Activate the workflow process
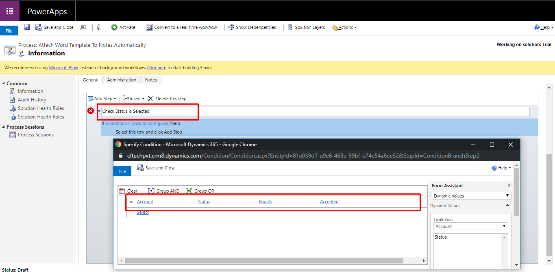 pyautogui.click(x=123, y=27)
